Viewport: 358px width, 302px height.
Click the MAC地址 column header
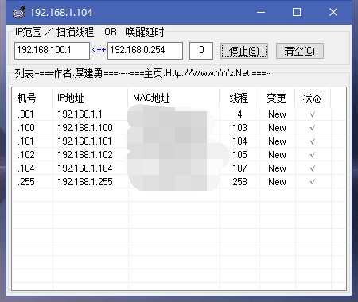tap(173, 98)
